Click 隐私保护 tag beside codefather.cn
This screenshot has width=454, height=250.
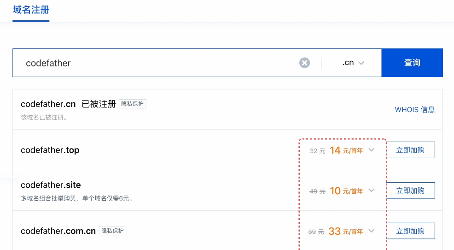[x=133, y=104]
